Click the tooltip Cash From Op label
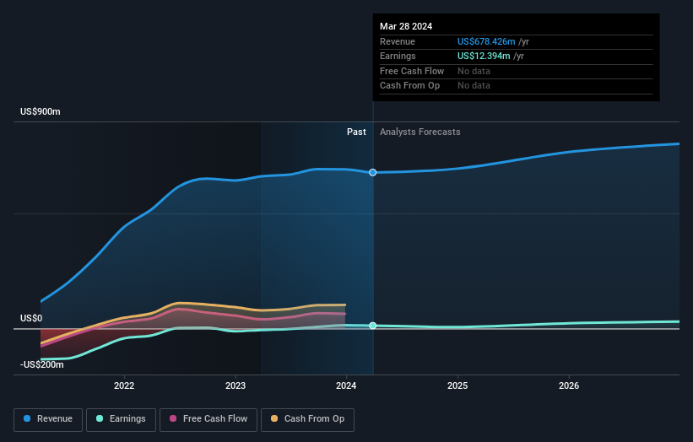Image resolution: width=693 pixels, height=442 pixels. coord(409,86)
